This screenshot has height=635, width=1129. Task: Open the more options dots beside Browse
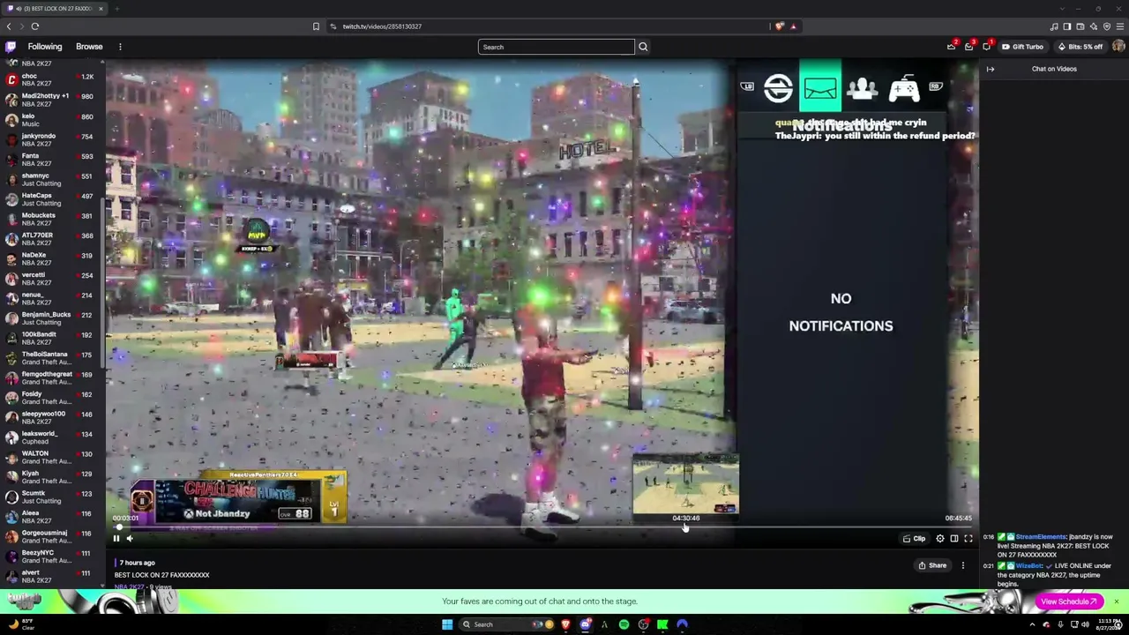pos(120,47)
